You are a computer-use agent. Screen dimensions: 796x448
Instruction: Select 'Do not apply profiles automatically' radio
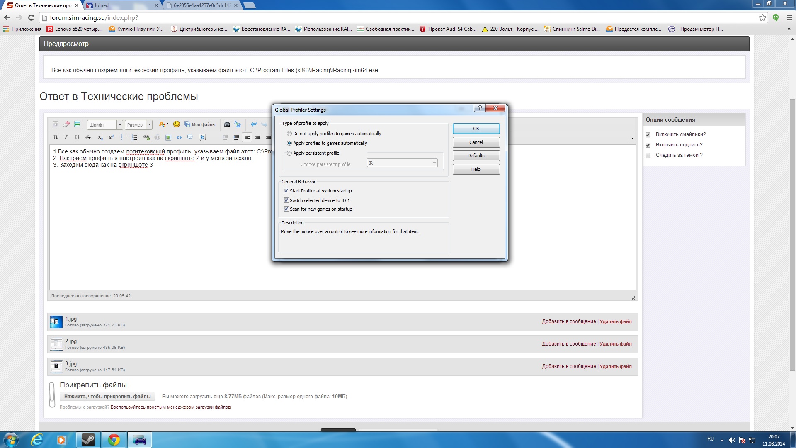coord(289,134)
